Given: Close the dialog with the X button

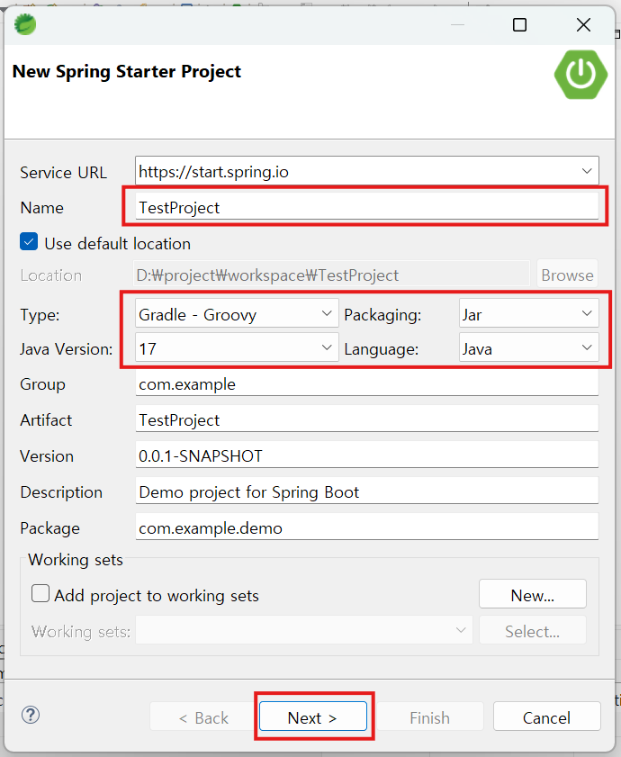Looking at the screenshot, I should pos(583,24).
